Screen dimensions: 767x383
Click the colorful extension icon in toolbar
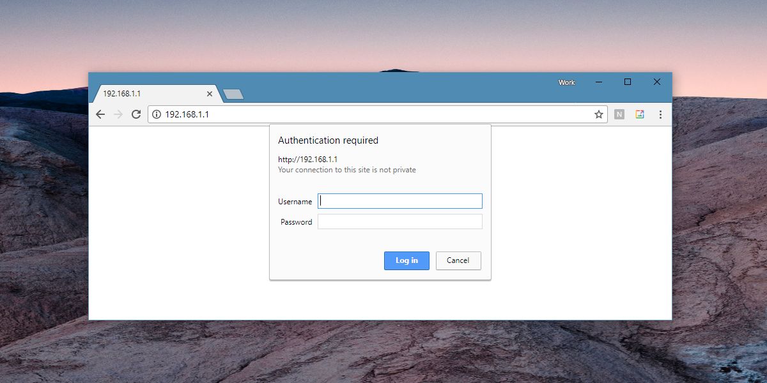pyautogui.click(x=640, y=114)
